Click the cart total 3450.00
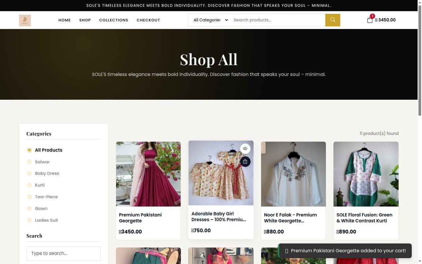422x264 pixels. point(385,20)
